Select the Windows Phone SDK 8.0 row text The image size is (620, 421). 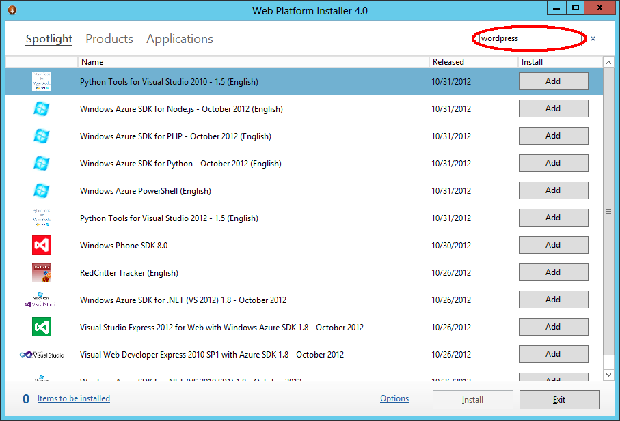coord(124,246)
